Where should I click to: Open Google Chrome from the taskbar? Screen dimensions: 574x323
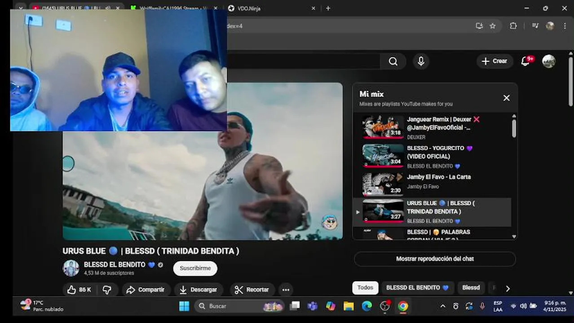[403, 306]
